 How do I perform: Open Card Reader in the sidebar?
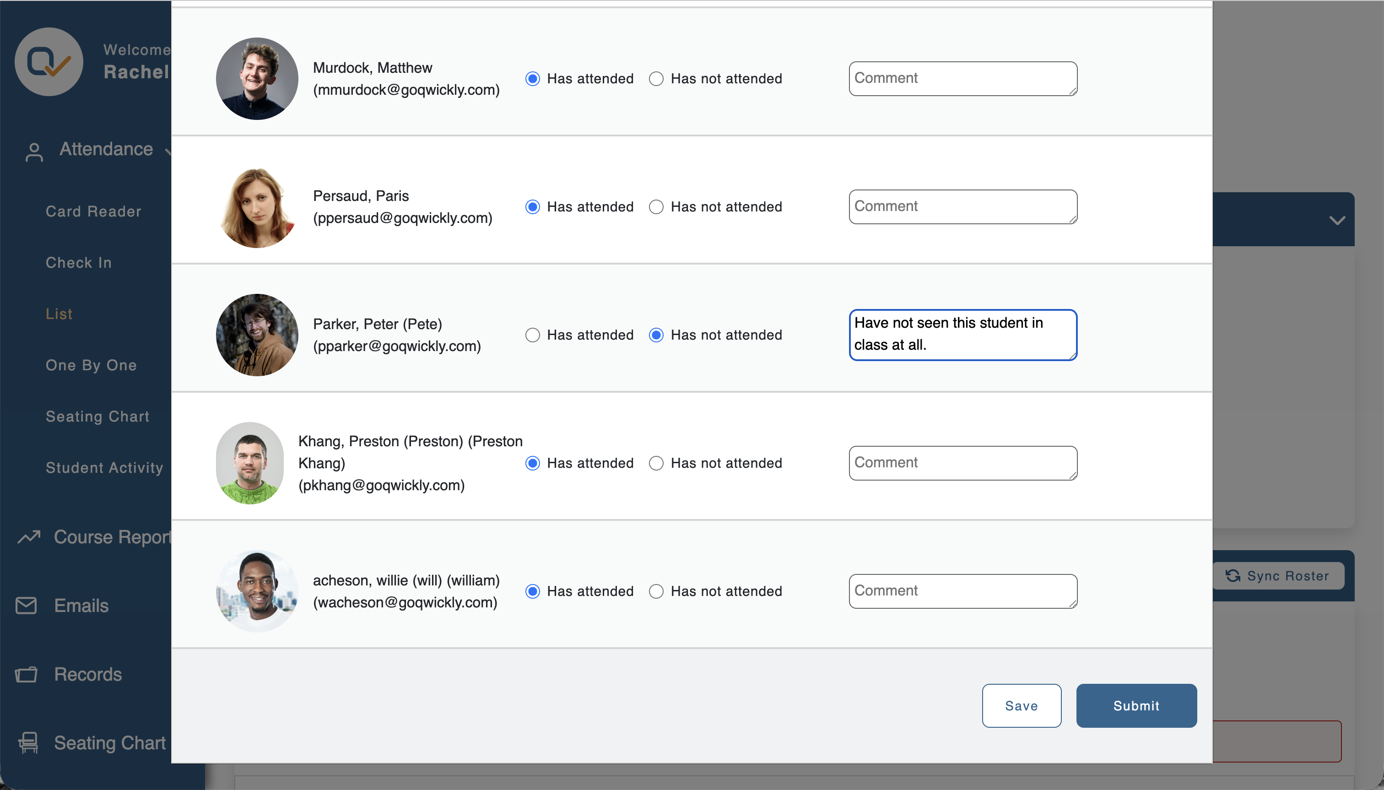[93, 211]
